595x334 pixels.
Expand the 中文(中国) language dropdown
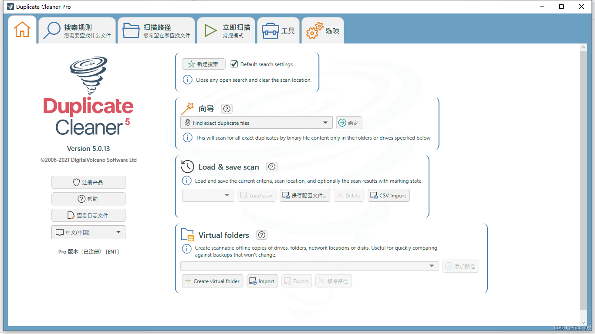pos(88,232)
